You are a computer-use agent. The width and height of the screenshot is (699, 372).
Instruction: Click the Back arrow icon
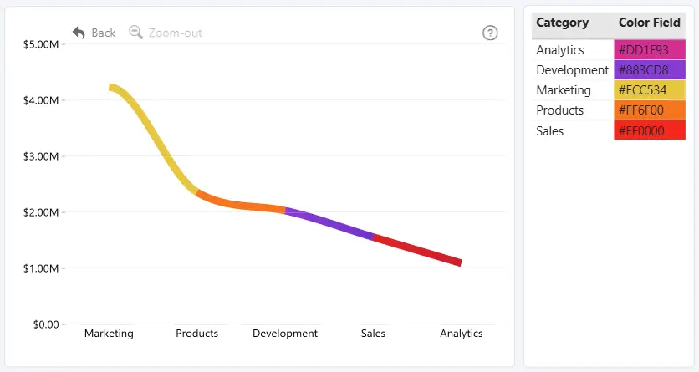79,33
